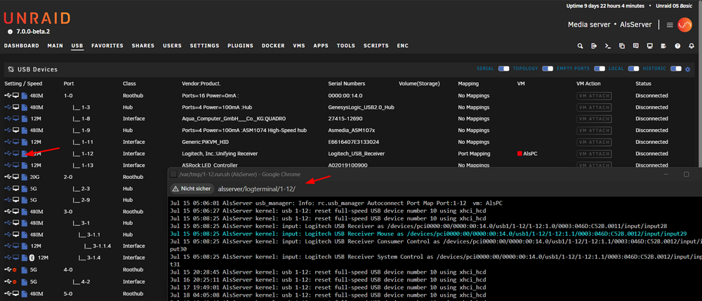Toggle the Serial switch
This screenshot has width=702, height=301.
(503, 69)
